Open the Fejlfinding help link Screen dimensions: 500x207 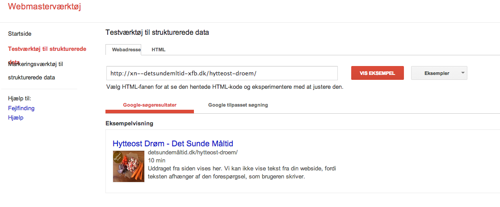[21, 108]
